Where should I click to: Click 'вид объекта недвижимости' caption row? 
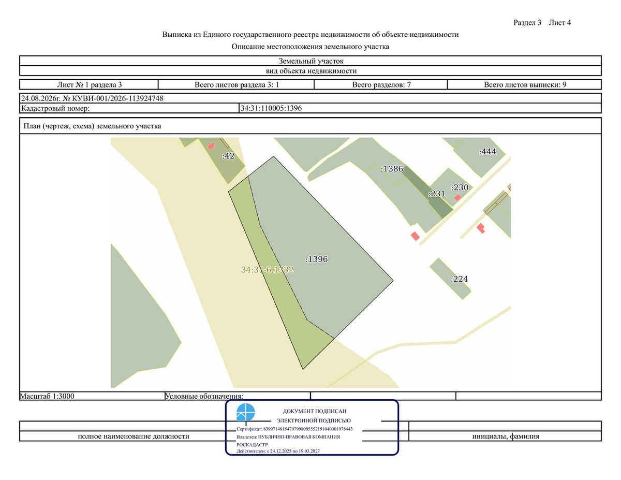point(310,71)
